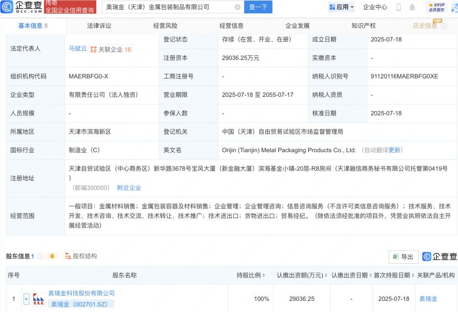Select region value 天津市滨海新区
Image resolution: width=458 pixels, height=312 pixels.
(x=90, y=132)
